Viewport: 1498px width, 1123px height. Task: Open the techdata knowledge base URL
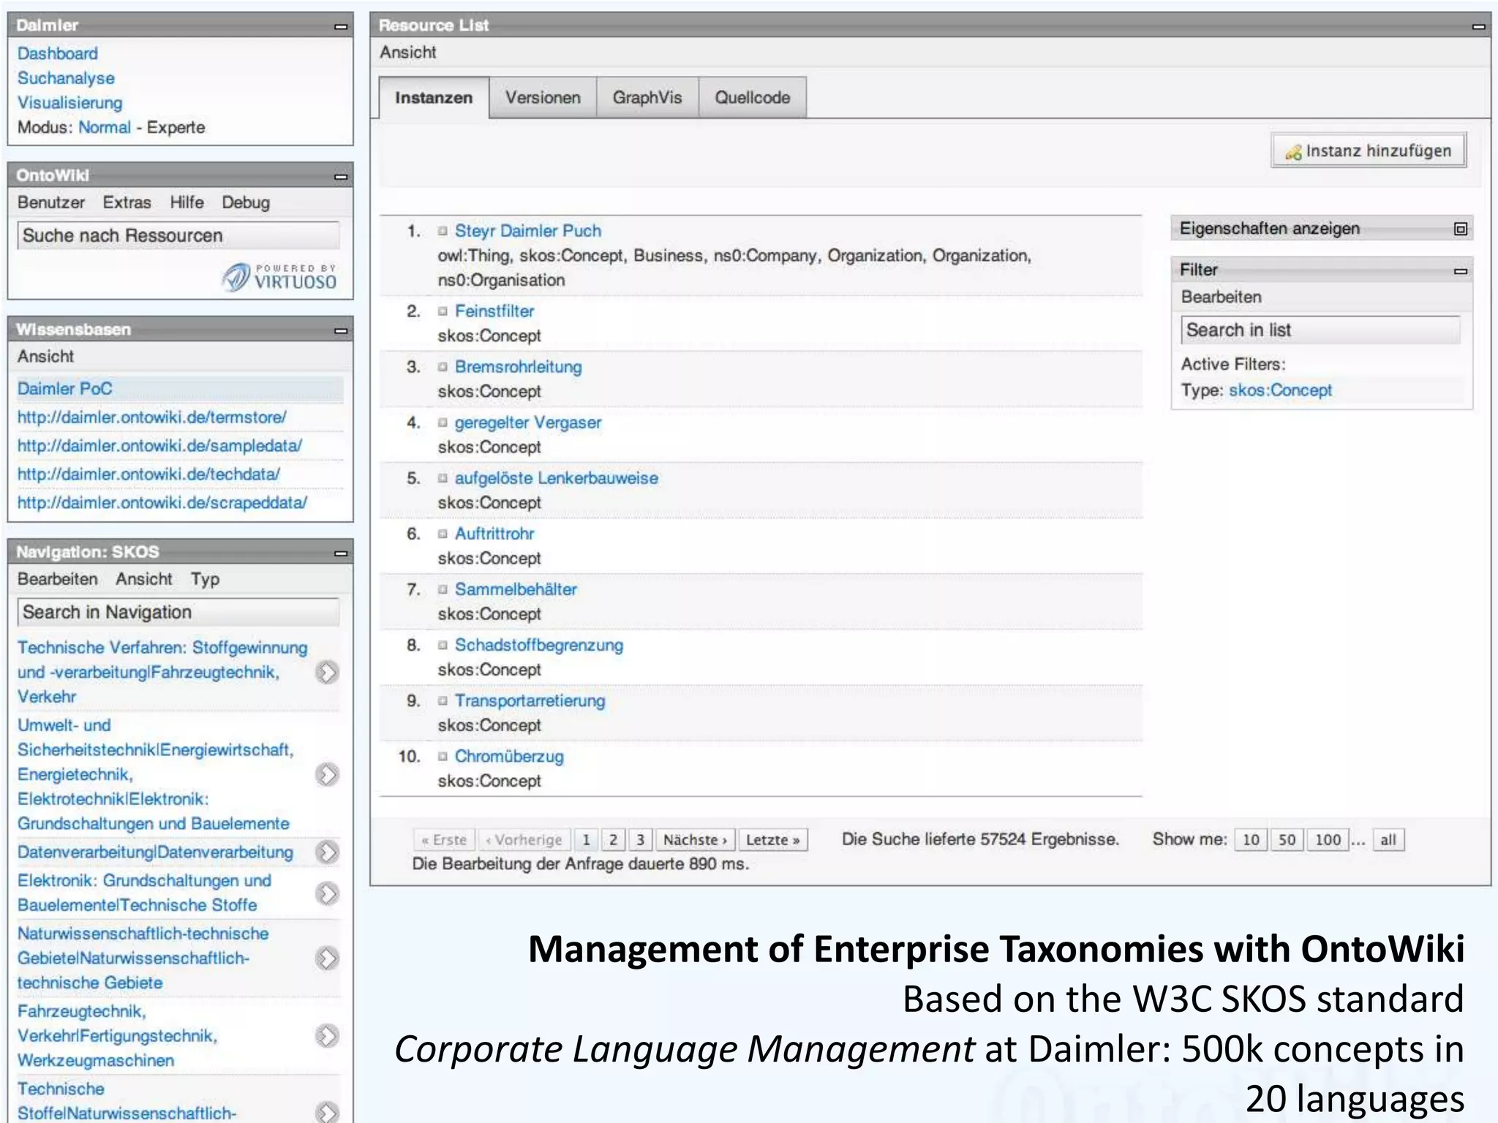pos(148,474)
